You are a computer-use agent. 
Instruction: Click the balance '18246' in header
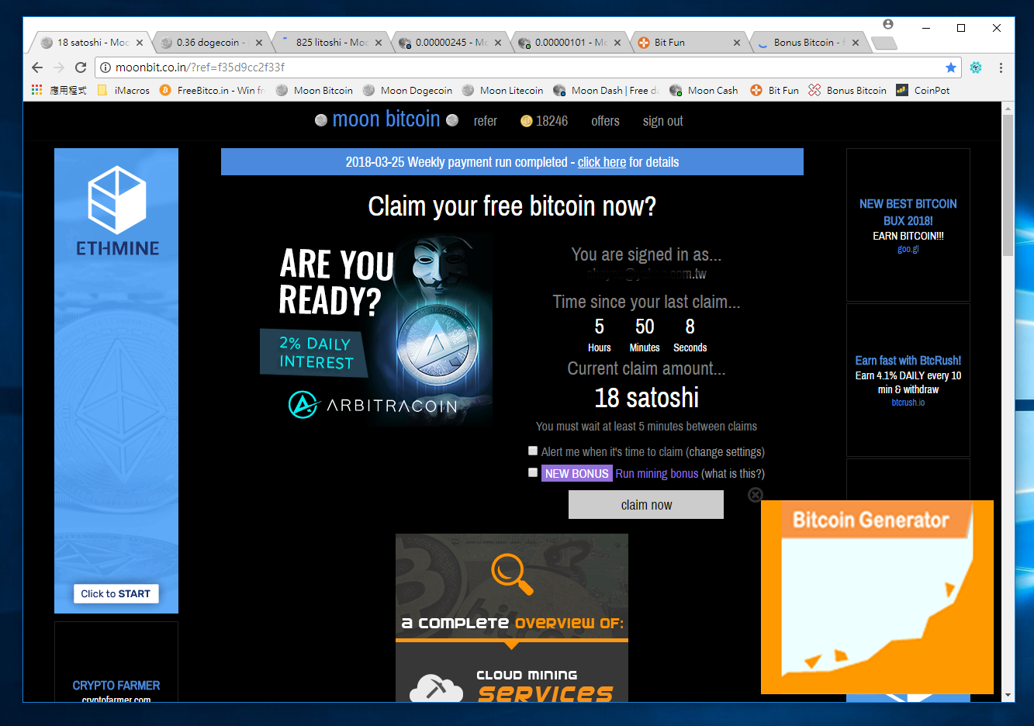point(552,121)
